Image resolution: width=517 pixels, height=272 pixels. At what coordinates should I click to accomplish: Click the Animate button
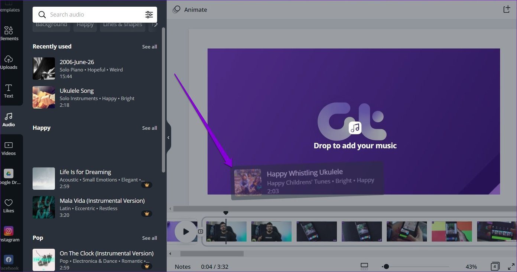click(x=190, y=10)
